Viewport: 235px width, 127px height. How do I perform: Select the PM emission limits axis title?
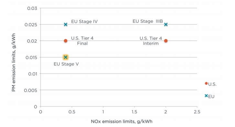tap(14, 63)
